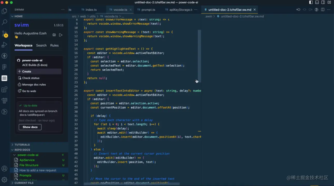Click the middle disabled navigation icon
This screenshot has width=334, height=186.
304,10
